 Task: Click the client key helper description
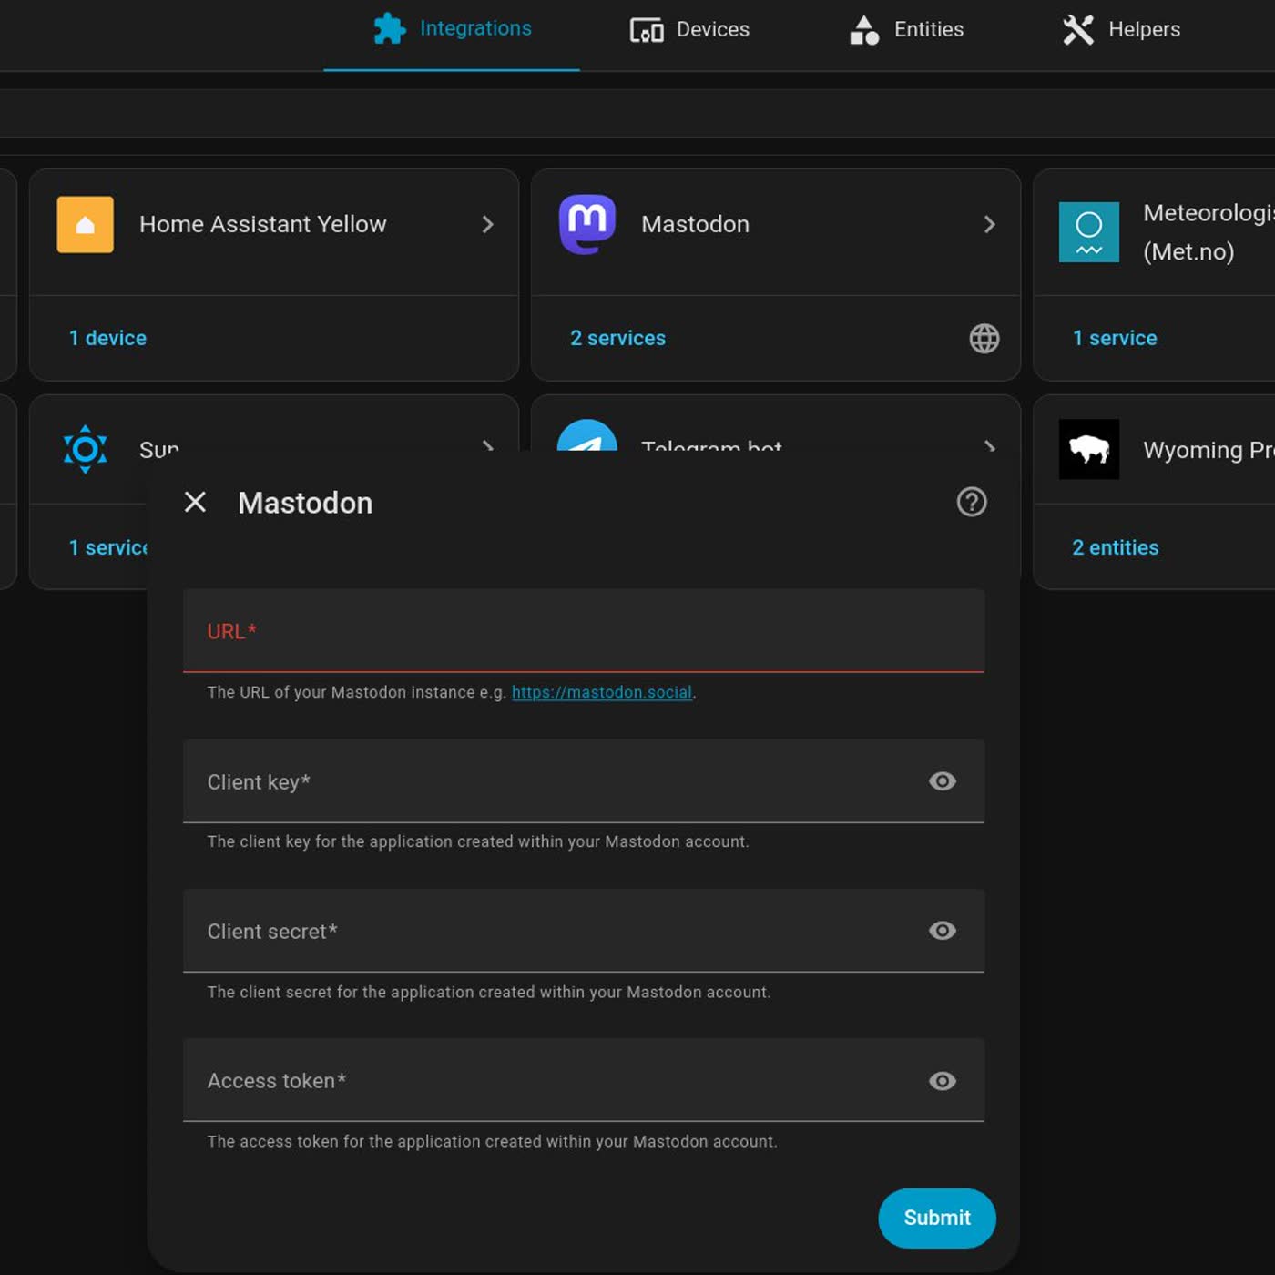coord(478,841)
